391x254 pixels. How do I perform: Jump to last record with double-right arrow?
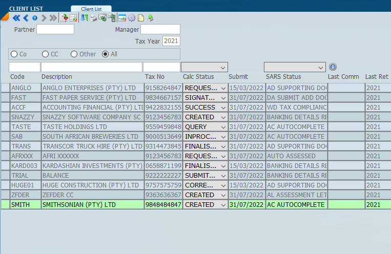[x=53, y=18]
